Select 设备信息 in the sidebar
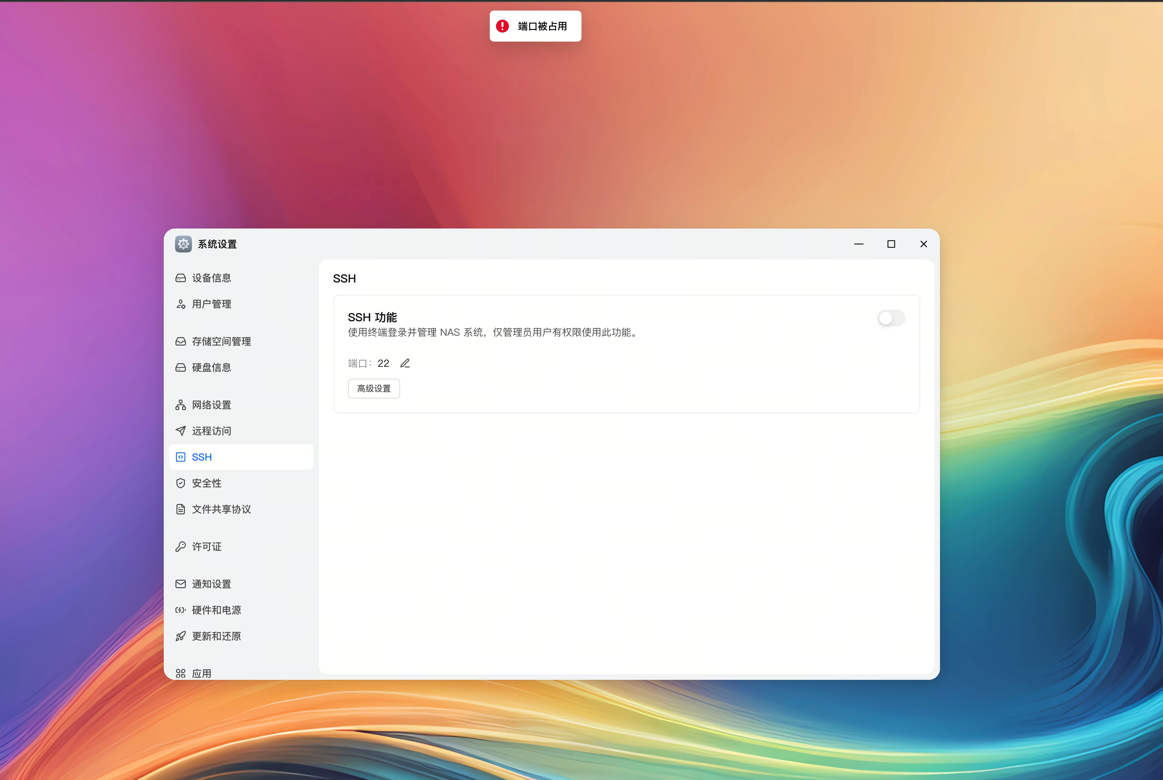Viewport: 1163px width, 780px height. click(x=211, y=278)
